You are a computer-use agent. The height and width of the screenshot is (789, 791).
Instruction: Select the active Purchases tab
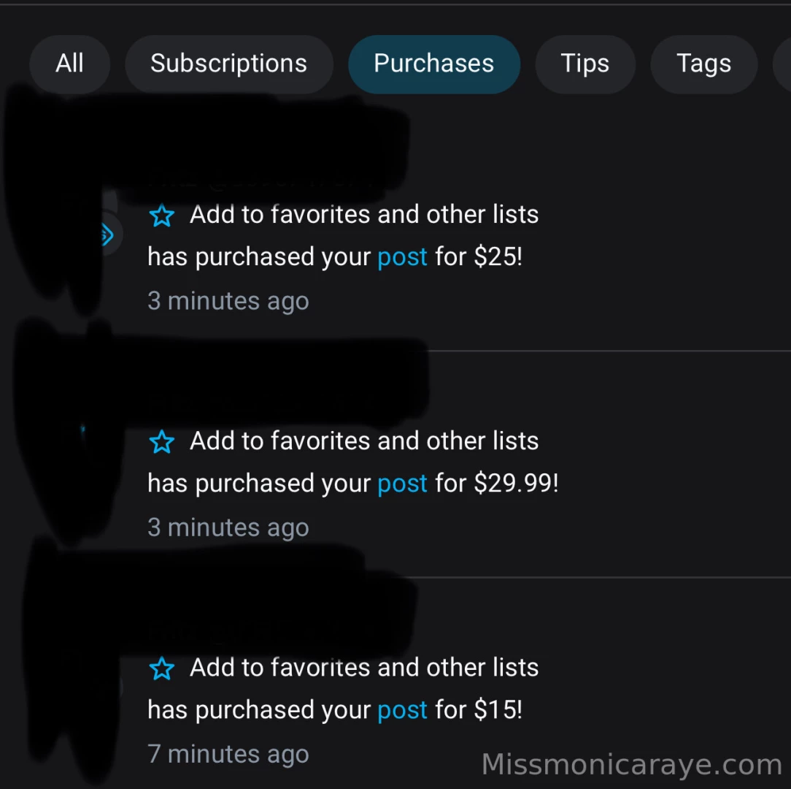tap(433, 64)
